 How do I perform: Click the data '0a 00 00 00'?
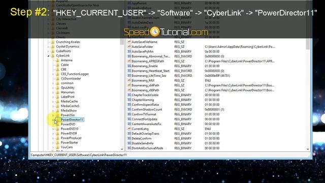[212, 51]
